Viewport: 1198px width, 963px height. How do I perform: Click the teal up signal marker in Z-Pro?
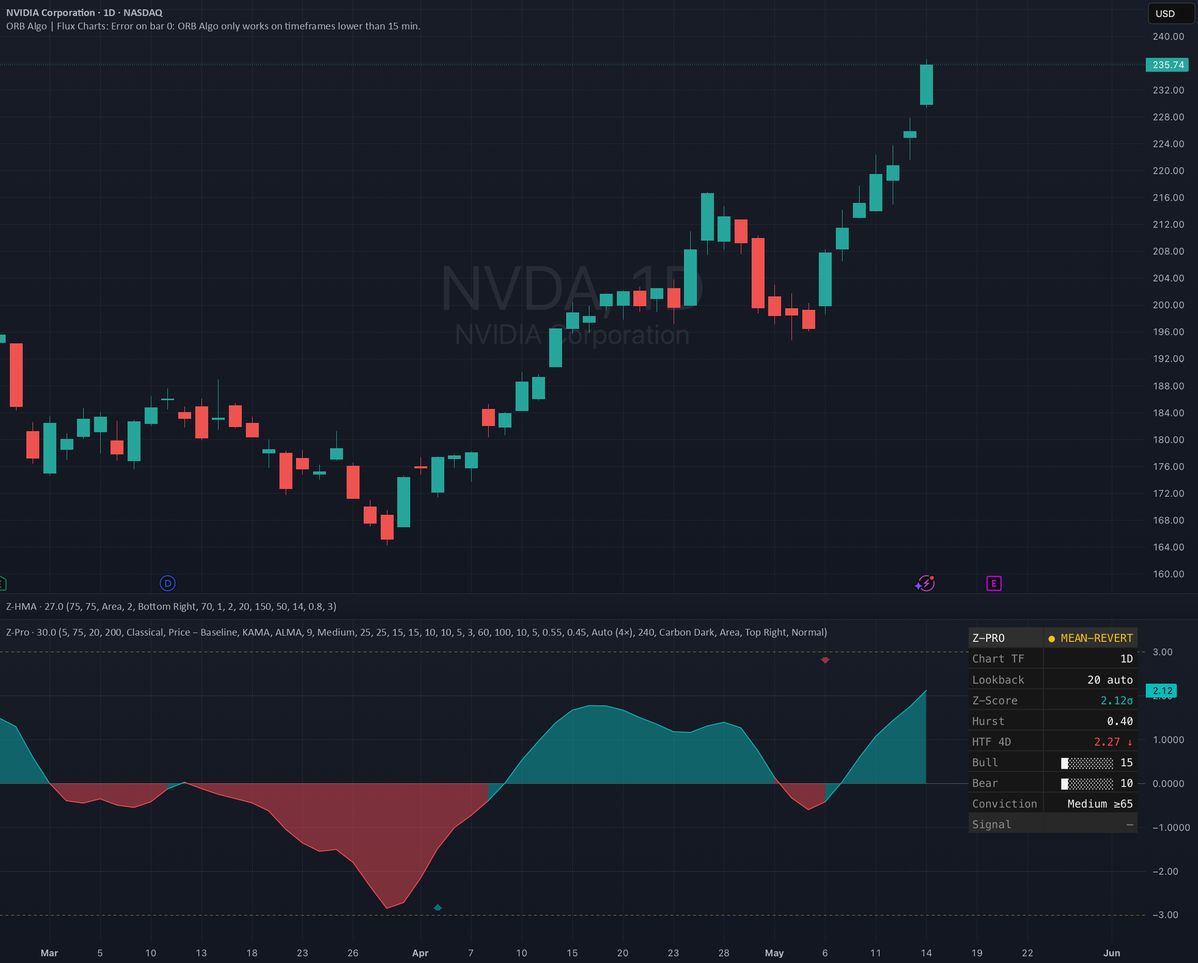click(438, 907)
